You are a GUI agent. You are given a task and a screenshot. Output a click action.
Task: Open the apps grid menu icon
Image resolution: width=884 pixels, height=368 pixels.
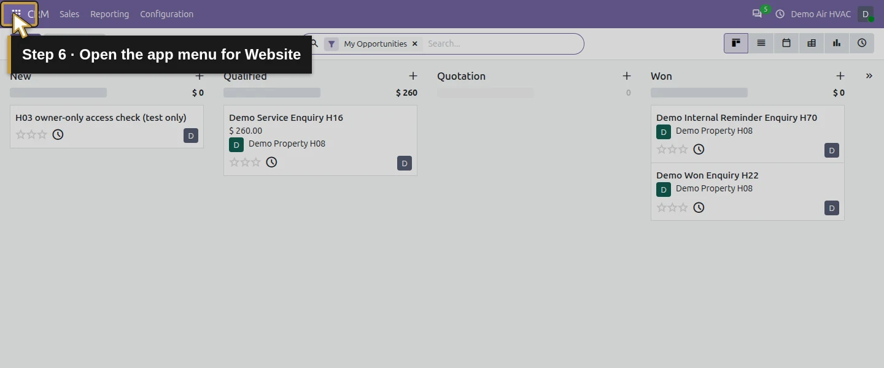tap(17, 13)
